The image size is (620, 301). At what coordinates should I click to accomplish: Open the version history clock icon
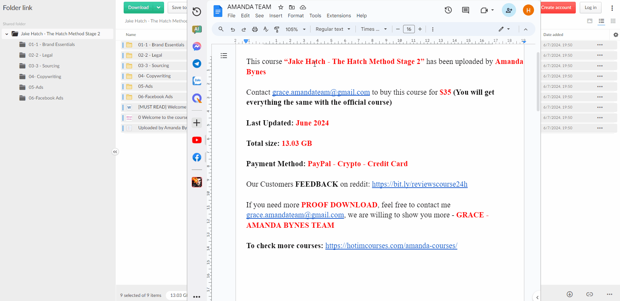pyautogui.click(x=448, y=10)
